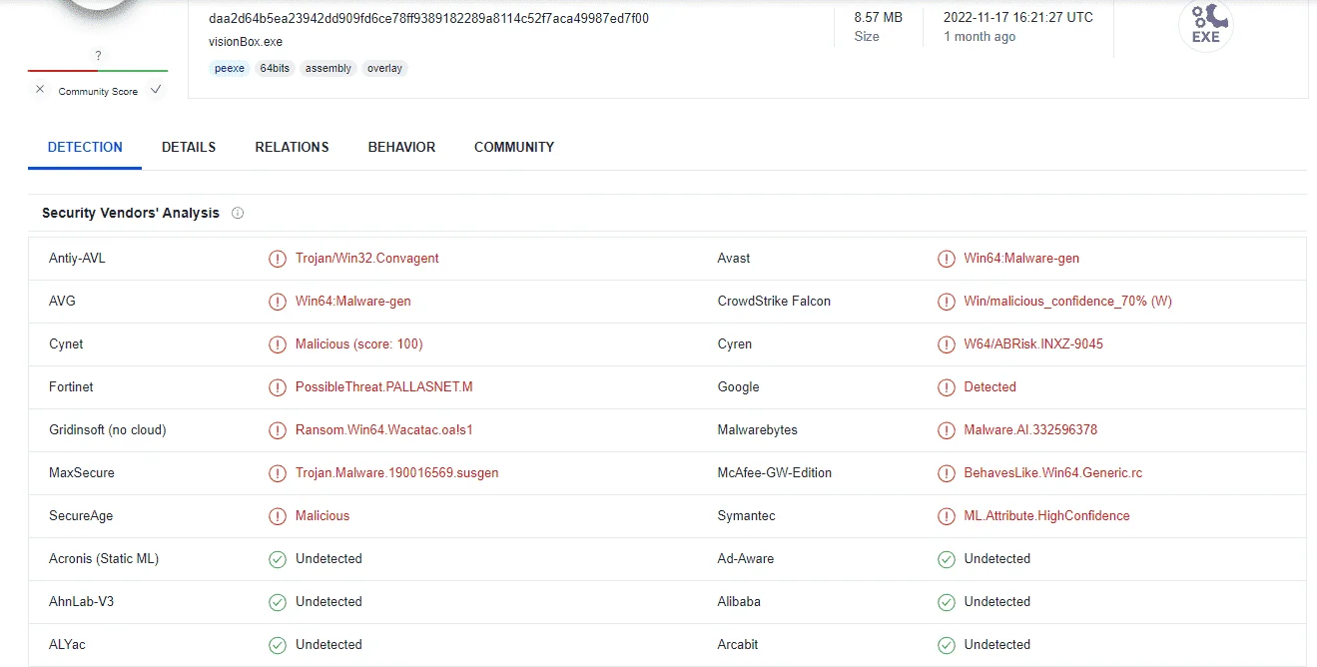Click the alert icon beside ML.Attribute.HighConfidence
The image size is (1317, 667).
click(946, 516)
